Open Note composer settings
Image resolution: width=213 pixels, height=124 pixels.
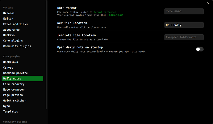pyautogui.click(x=15, y=90)
